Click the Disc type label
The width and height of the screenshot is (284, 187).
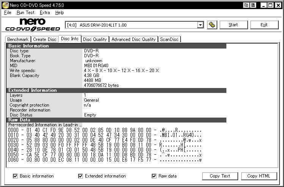19,51
